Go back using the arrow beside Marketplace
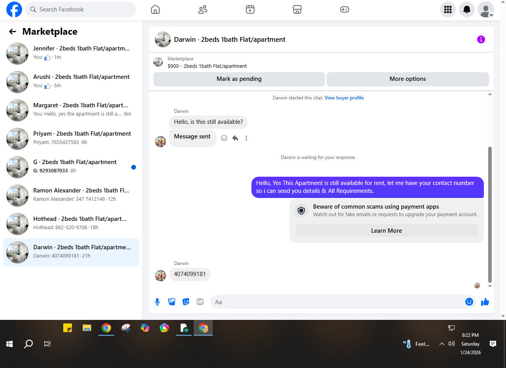506x368 pixels. tap(13, 32)
